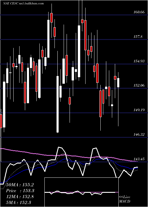Click the last white candlestick on the chart
Viewport: 148px width, 207px height.
[118, 83]
